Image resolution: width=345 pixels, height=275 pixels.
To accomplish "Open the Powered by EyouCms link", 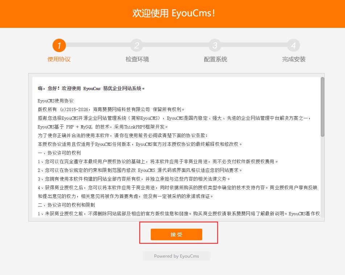I will click(176, 256).
